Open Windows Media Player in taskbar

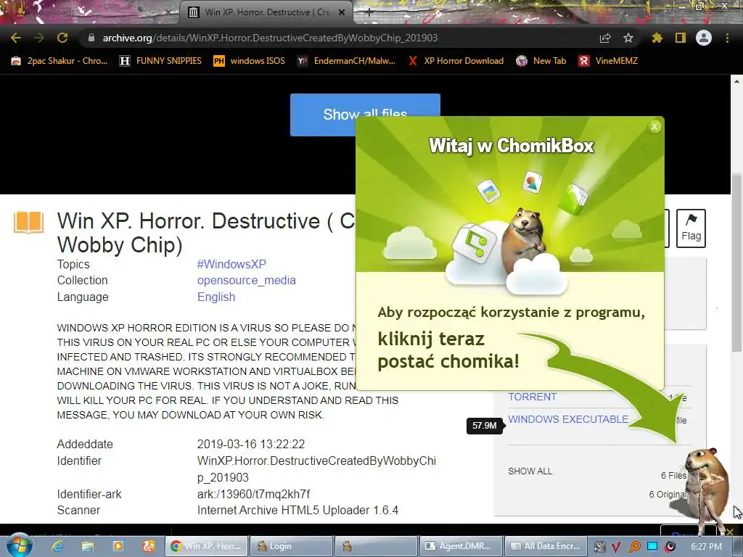(118, 546)
